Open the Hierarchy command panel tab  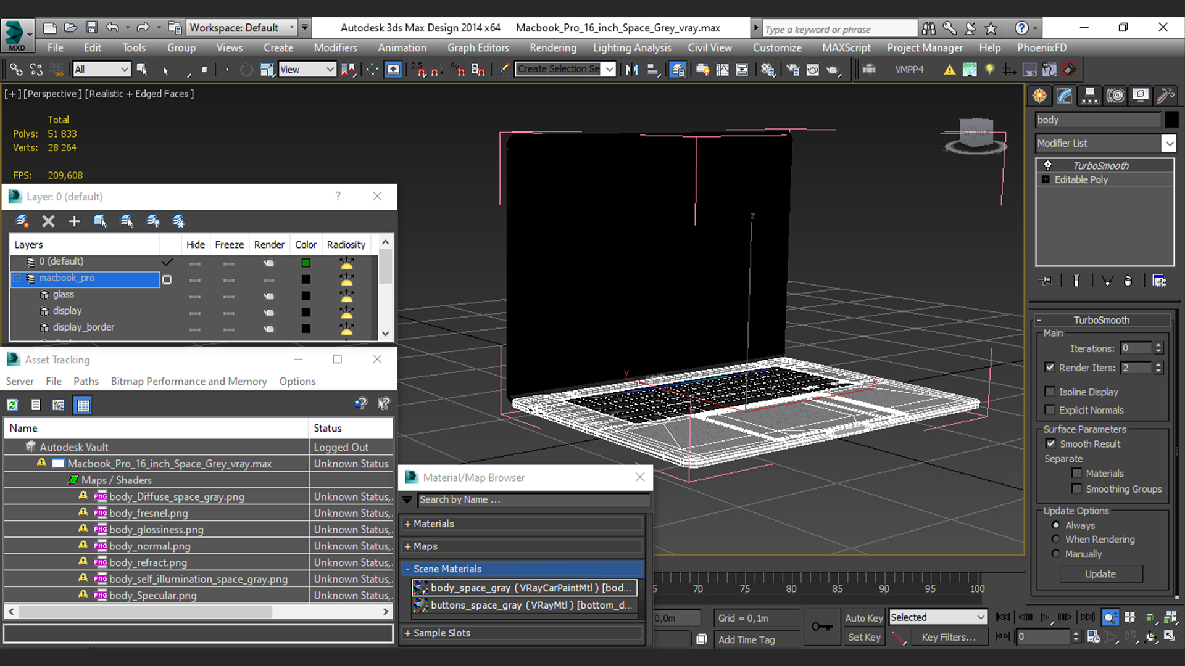pyautogui.click(x=1090, y=95)
